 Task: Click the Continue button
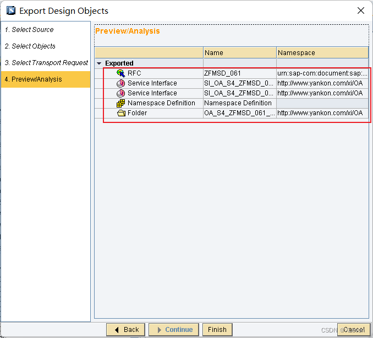point(174,330)
